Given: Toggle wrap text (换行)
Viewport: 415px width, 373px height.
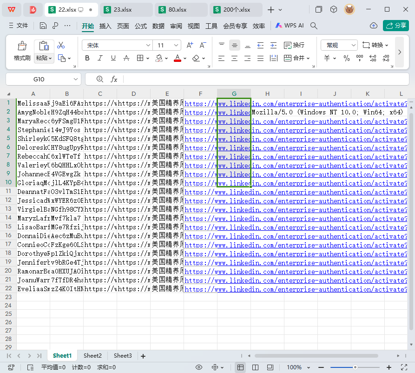Looking at the screenshot, I should 294,45.
